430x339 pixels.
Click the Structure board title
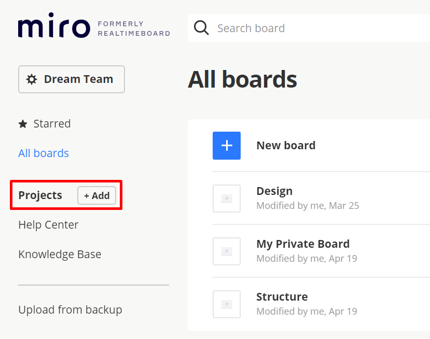coord(282,297)
